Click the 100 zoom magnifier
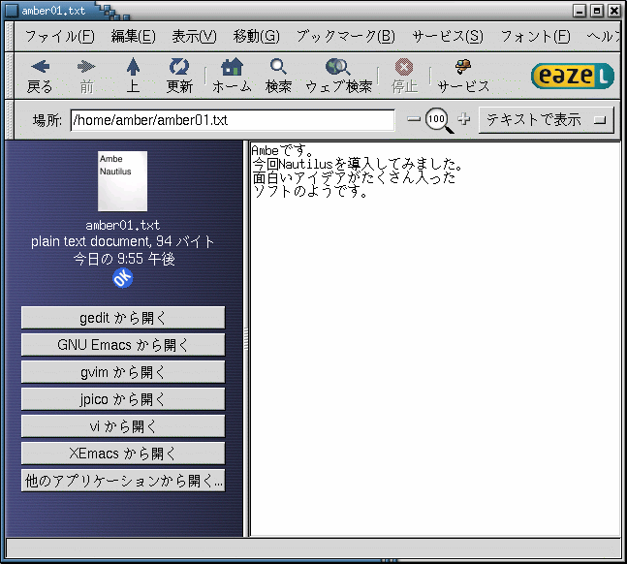This screenshot has width=627, height=564. tap(439, 120)
